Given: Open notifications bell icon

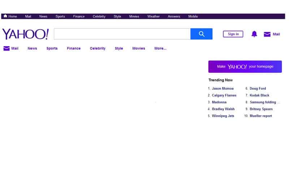Looking at the screenshot, I should 254,34.
